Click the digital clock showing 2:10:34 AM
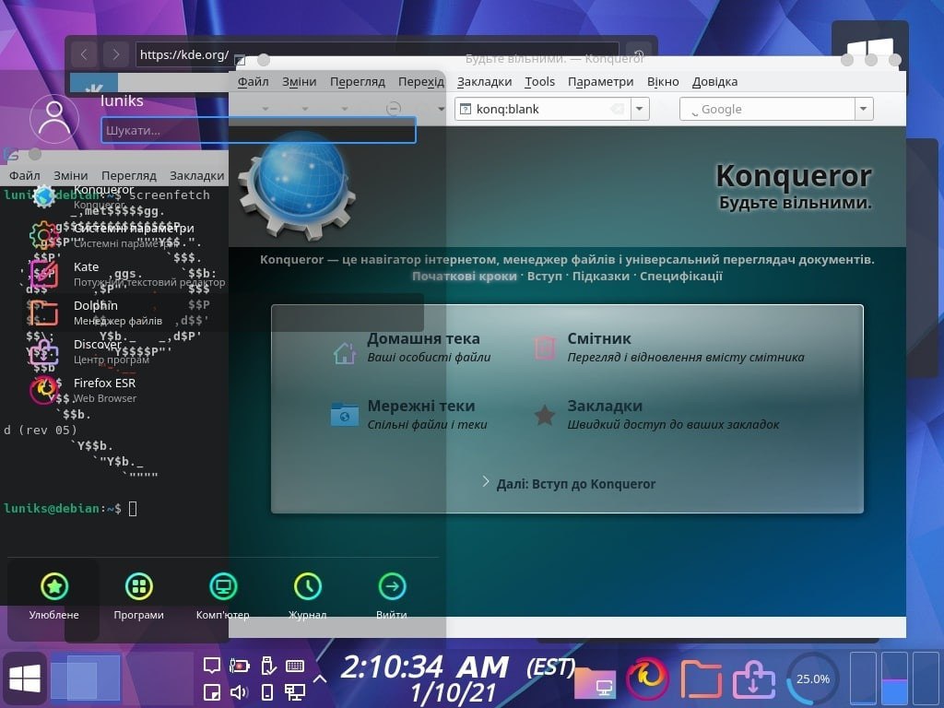944x708 pixels. pyautogui.click(x=424, y=667)
